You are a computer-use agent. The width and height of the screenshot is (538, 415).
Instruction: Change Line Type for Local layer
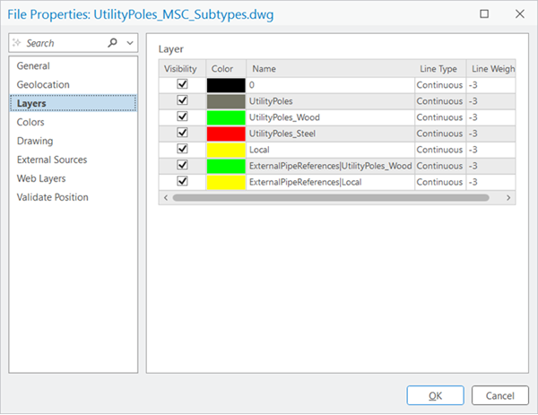(439, 150)
